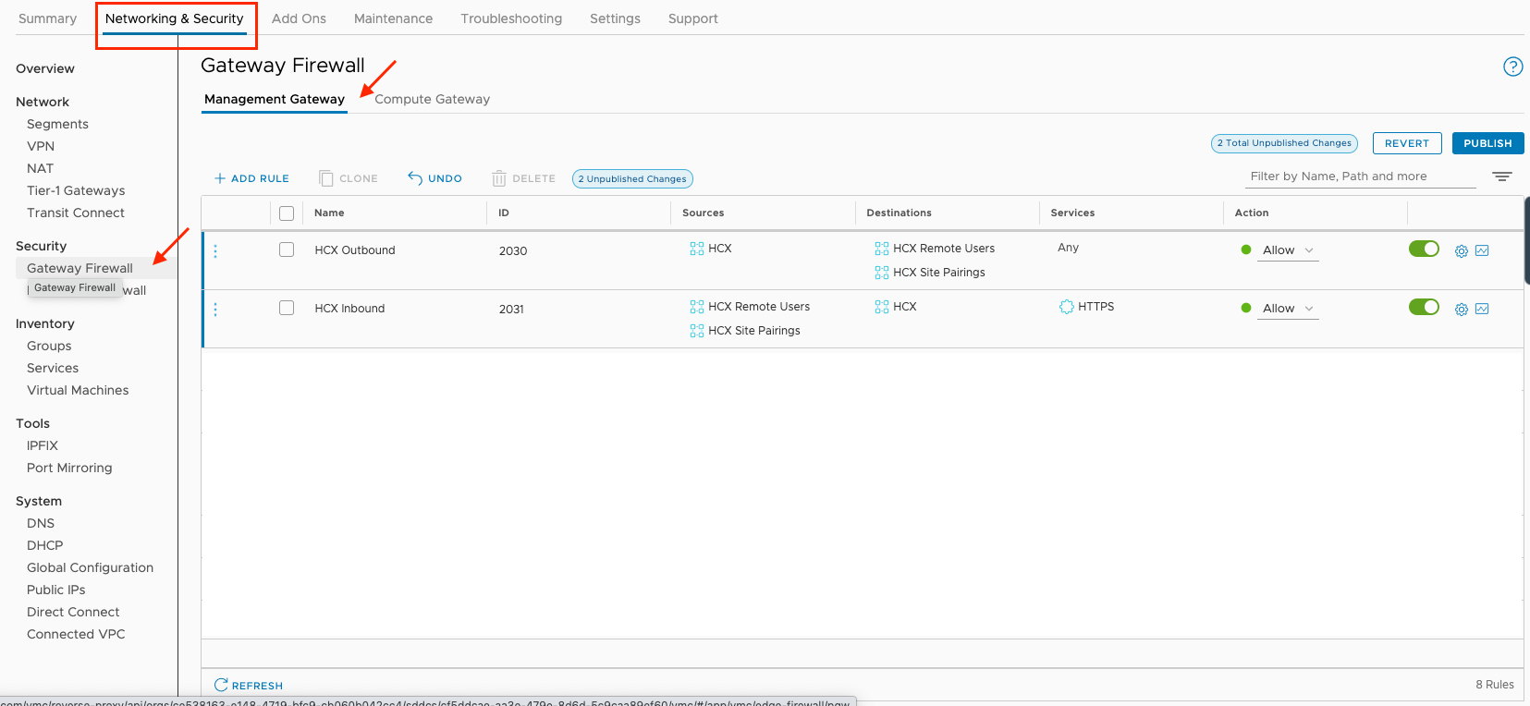Viewport: 1530px width, 706px height.
Task: Open Action dropdown for HCX Outbound rule
Action: click(x=1288, y=250)
